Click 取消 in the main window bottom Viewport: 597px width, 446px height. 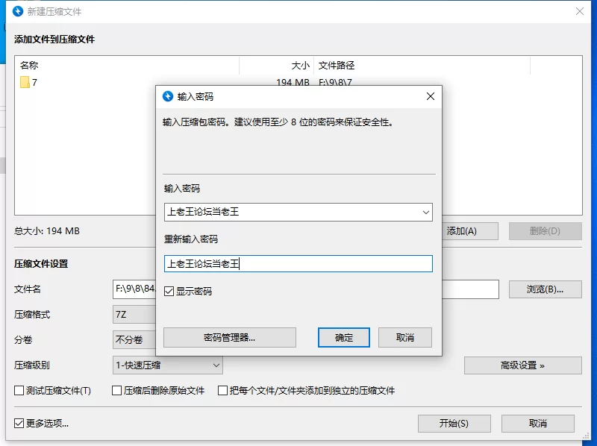(x=537, y=424)
